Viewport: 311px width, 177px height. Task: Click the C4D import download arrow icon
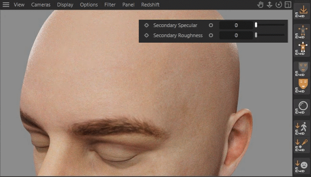coord(302,11)
